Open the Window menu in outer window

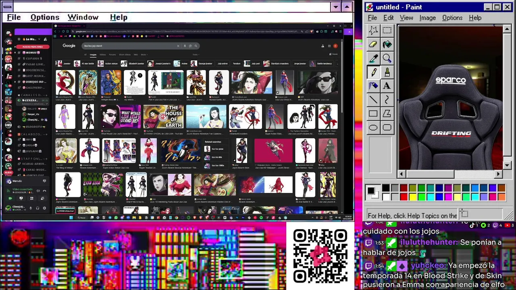coord(83,17)
